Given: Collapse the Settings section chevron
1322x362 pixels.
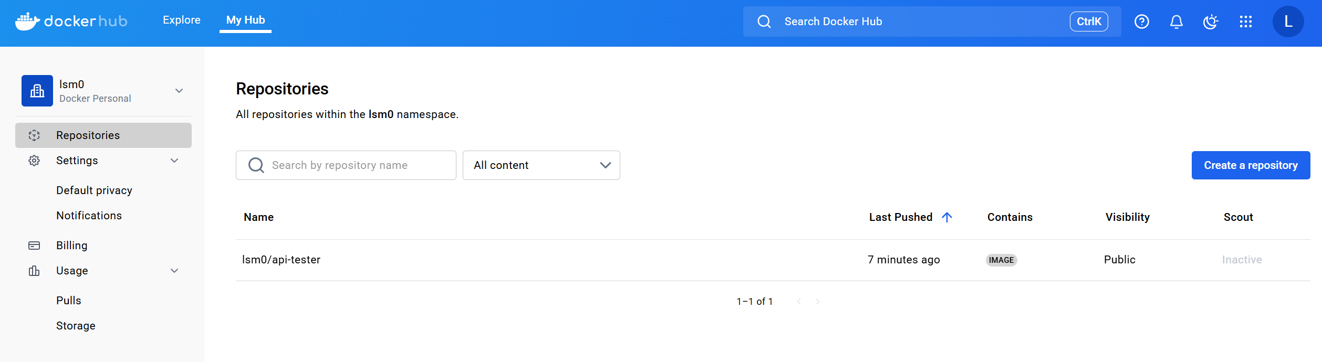Looking at the screenshot, I should pyautogui.click(x=174, y=161).
